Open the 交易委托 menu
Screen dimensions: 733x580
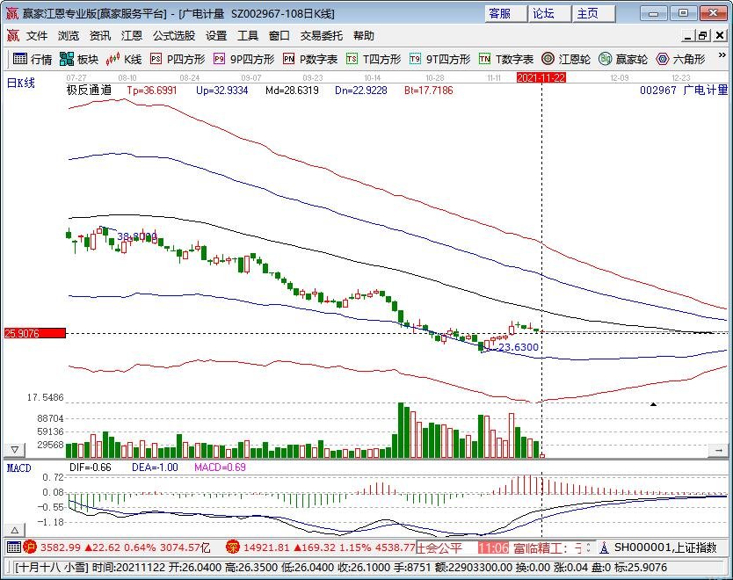321,35
